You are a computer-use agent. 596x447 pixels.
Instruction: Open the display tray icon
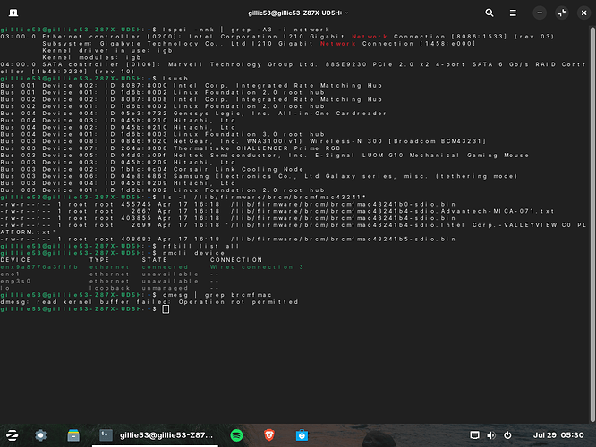click(x=474, y=435)
